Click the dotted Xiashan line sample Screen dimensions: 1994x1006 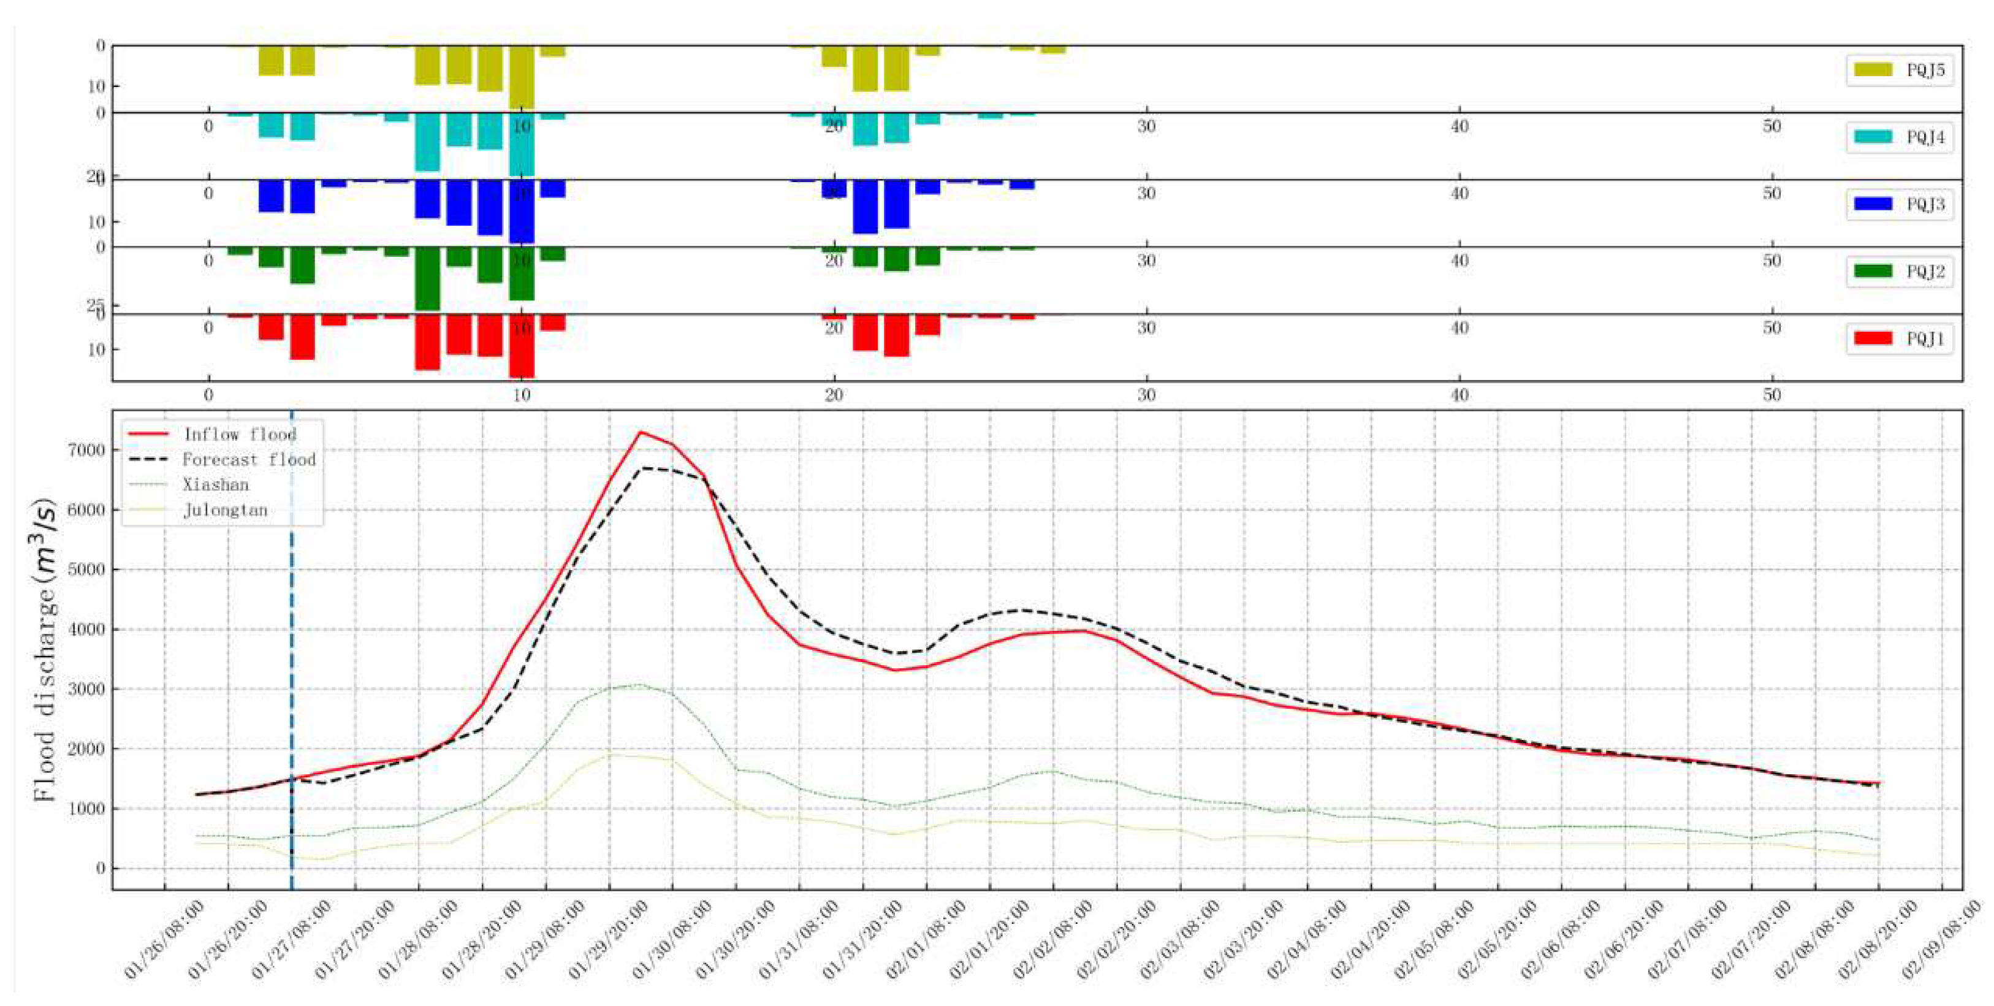(x=147, y=485)
